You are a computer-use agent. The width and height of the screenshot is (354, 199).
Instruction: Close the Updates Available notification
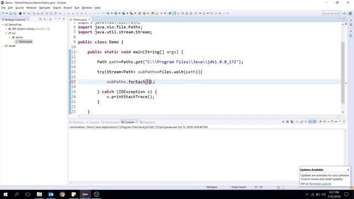point(348,170)
